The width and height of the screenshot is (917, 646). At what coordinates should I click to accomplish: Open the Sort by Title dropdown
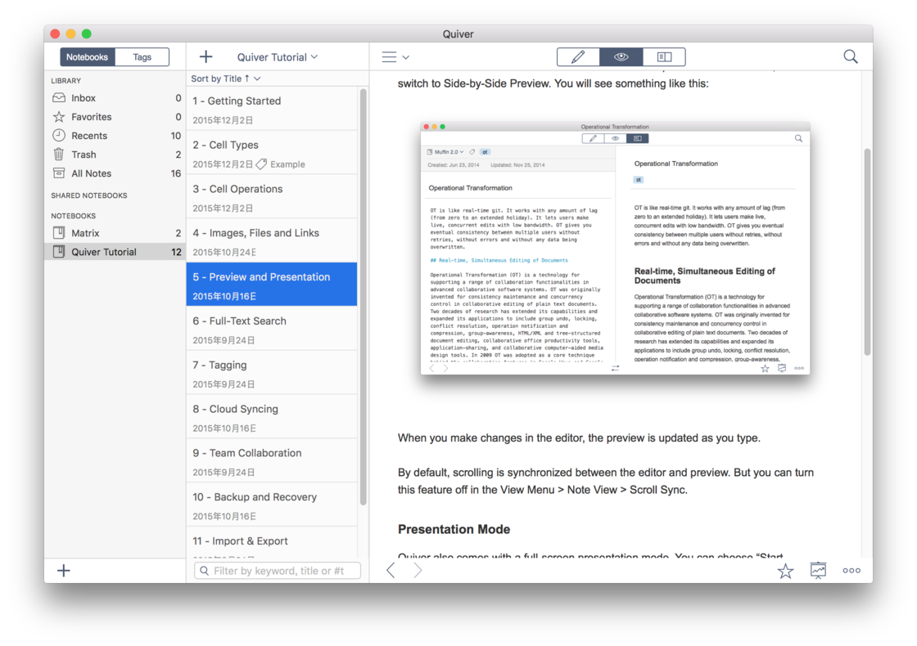(x=226, y=79)
